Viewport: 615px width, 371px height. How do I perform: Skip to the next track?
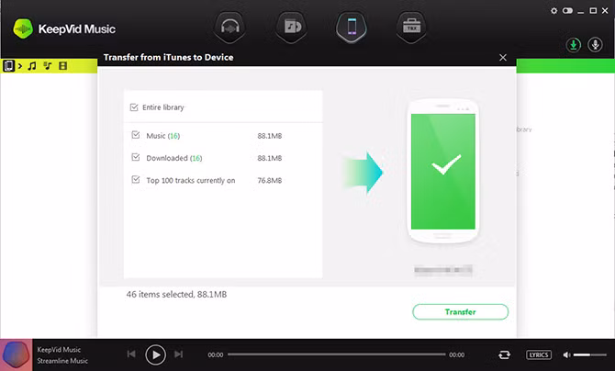coord(179,354)
